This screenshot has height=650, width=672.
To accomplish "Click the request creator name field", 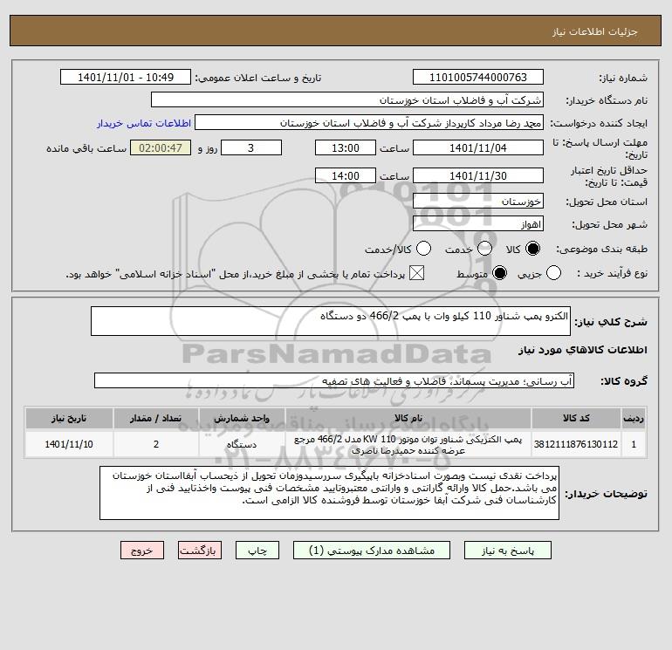I will [x=369, y=123].
